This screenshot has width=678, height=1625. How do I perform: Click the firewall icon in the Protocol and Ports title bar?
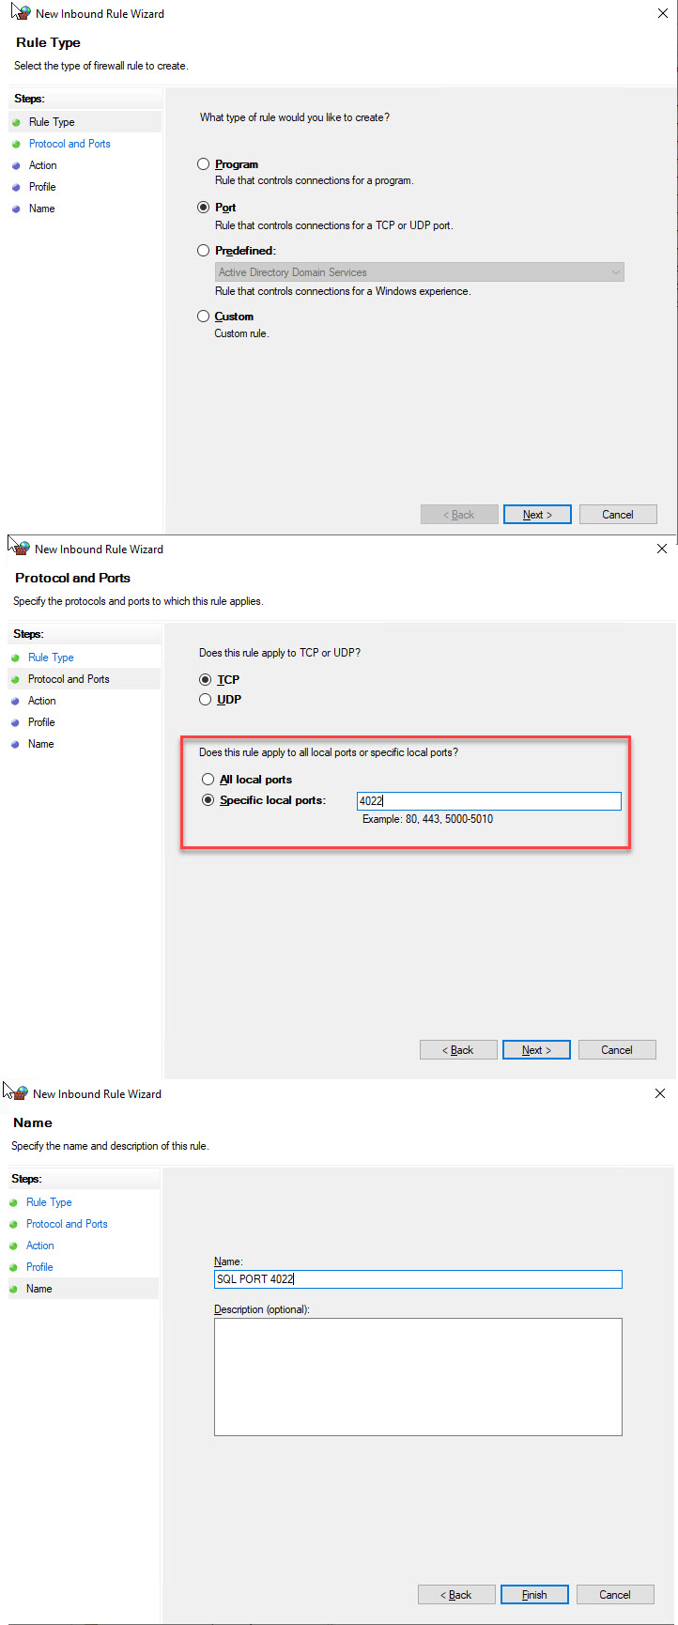[20, 549]
